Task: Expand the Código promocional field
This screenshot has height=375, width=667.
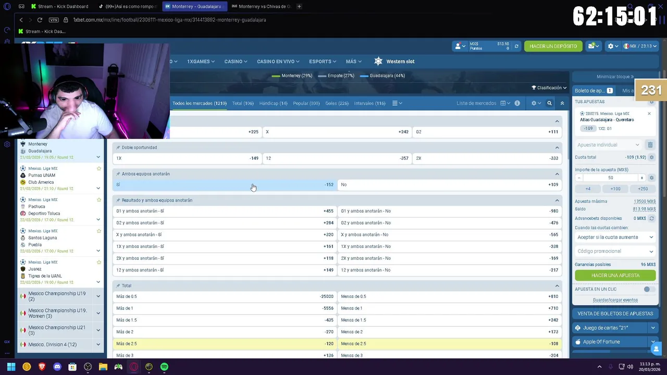Action: (x=615, y=251)
